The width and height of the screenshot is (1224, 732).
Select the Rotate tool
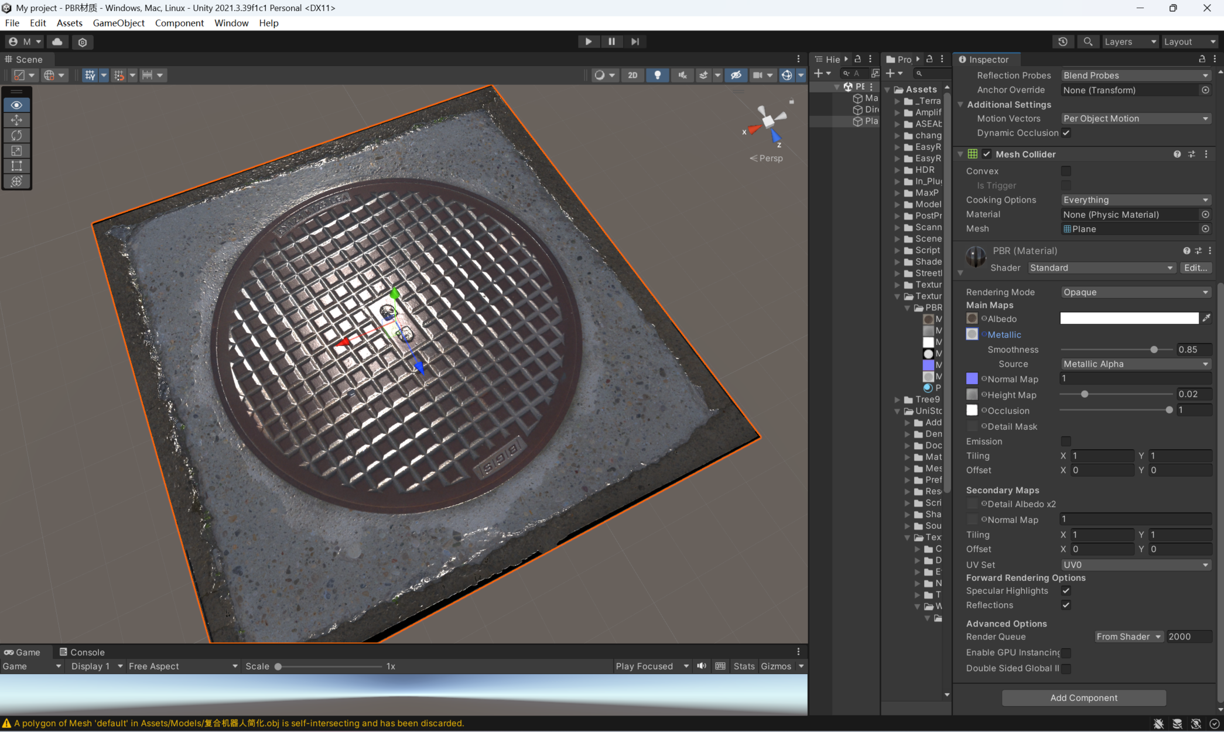(x=16, y=135)
